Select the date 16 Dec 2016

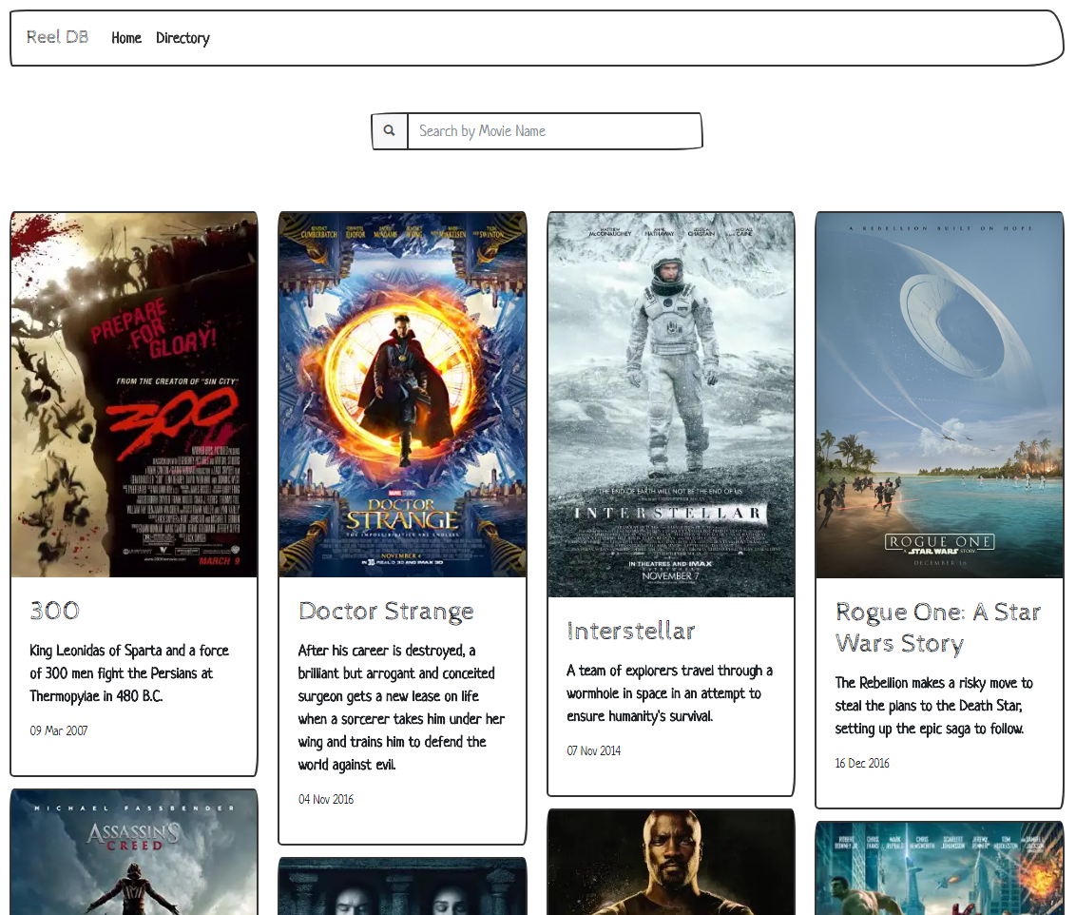click(x=862, y=764)
